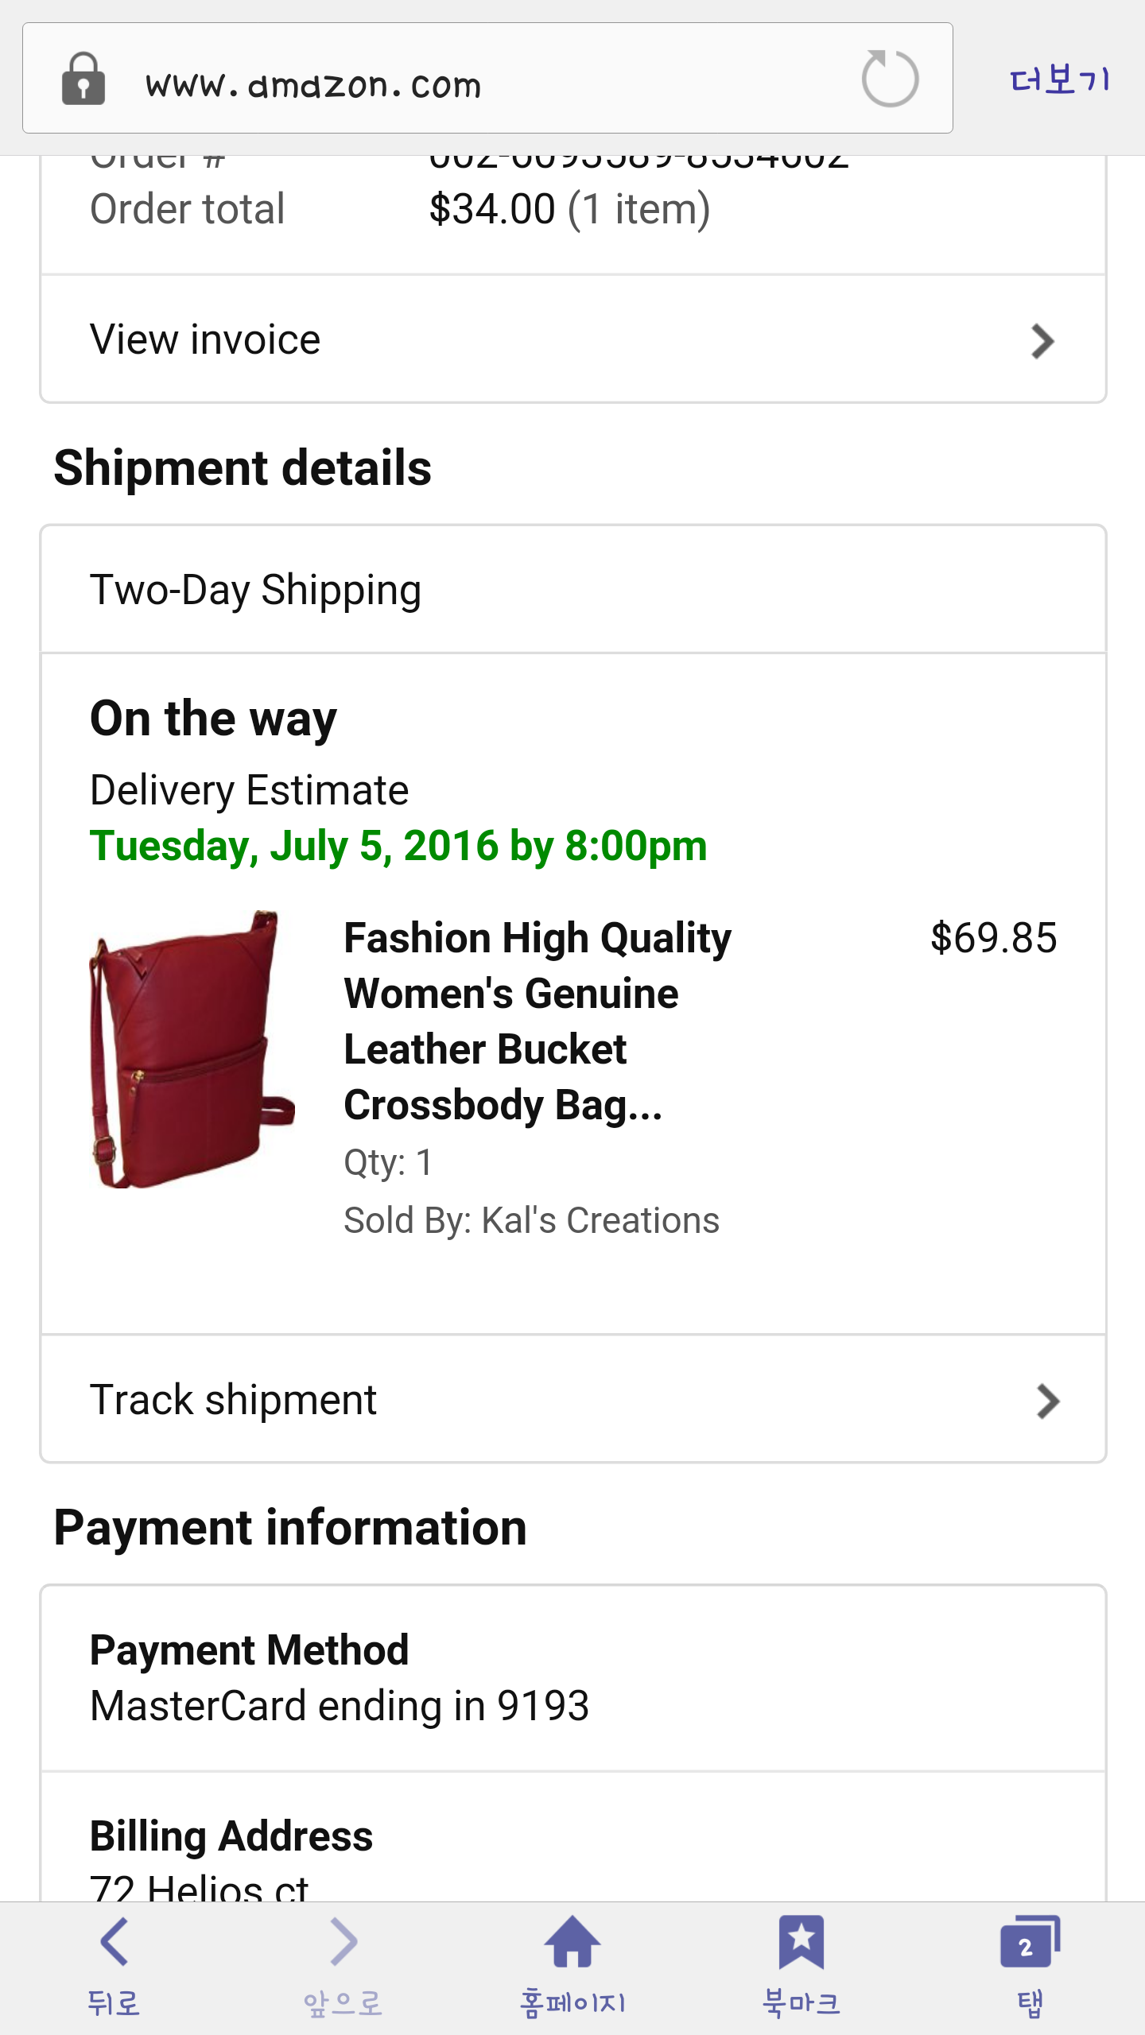The height and width of the screenshot is (2035, 1145).
Task: Open the 더보기 more menu
Action: tap(1059, 79)
